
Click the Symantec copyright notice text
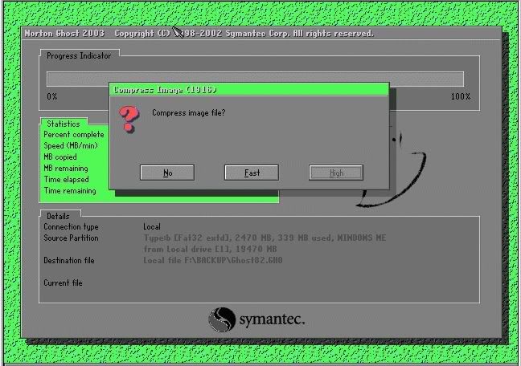pos(244,33)
